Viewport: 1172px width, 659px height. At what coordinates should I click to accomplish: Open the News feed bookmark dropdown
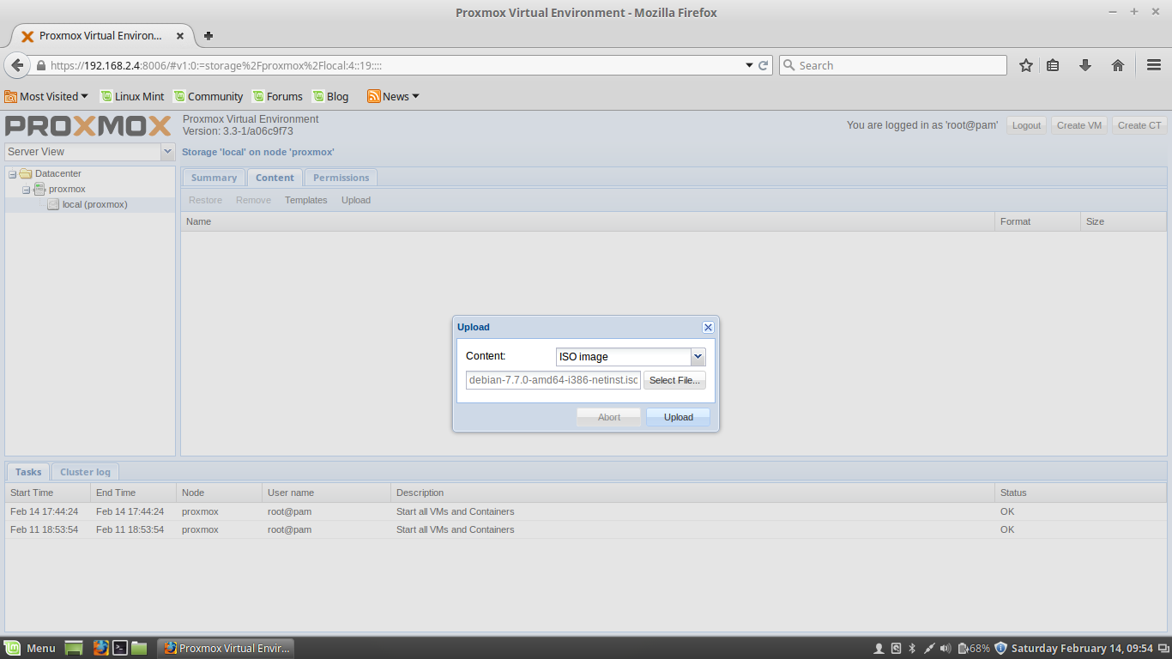[x=394, y=96]
